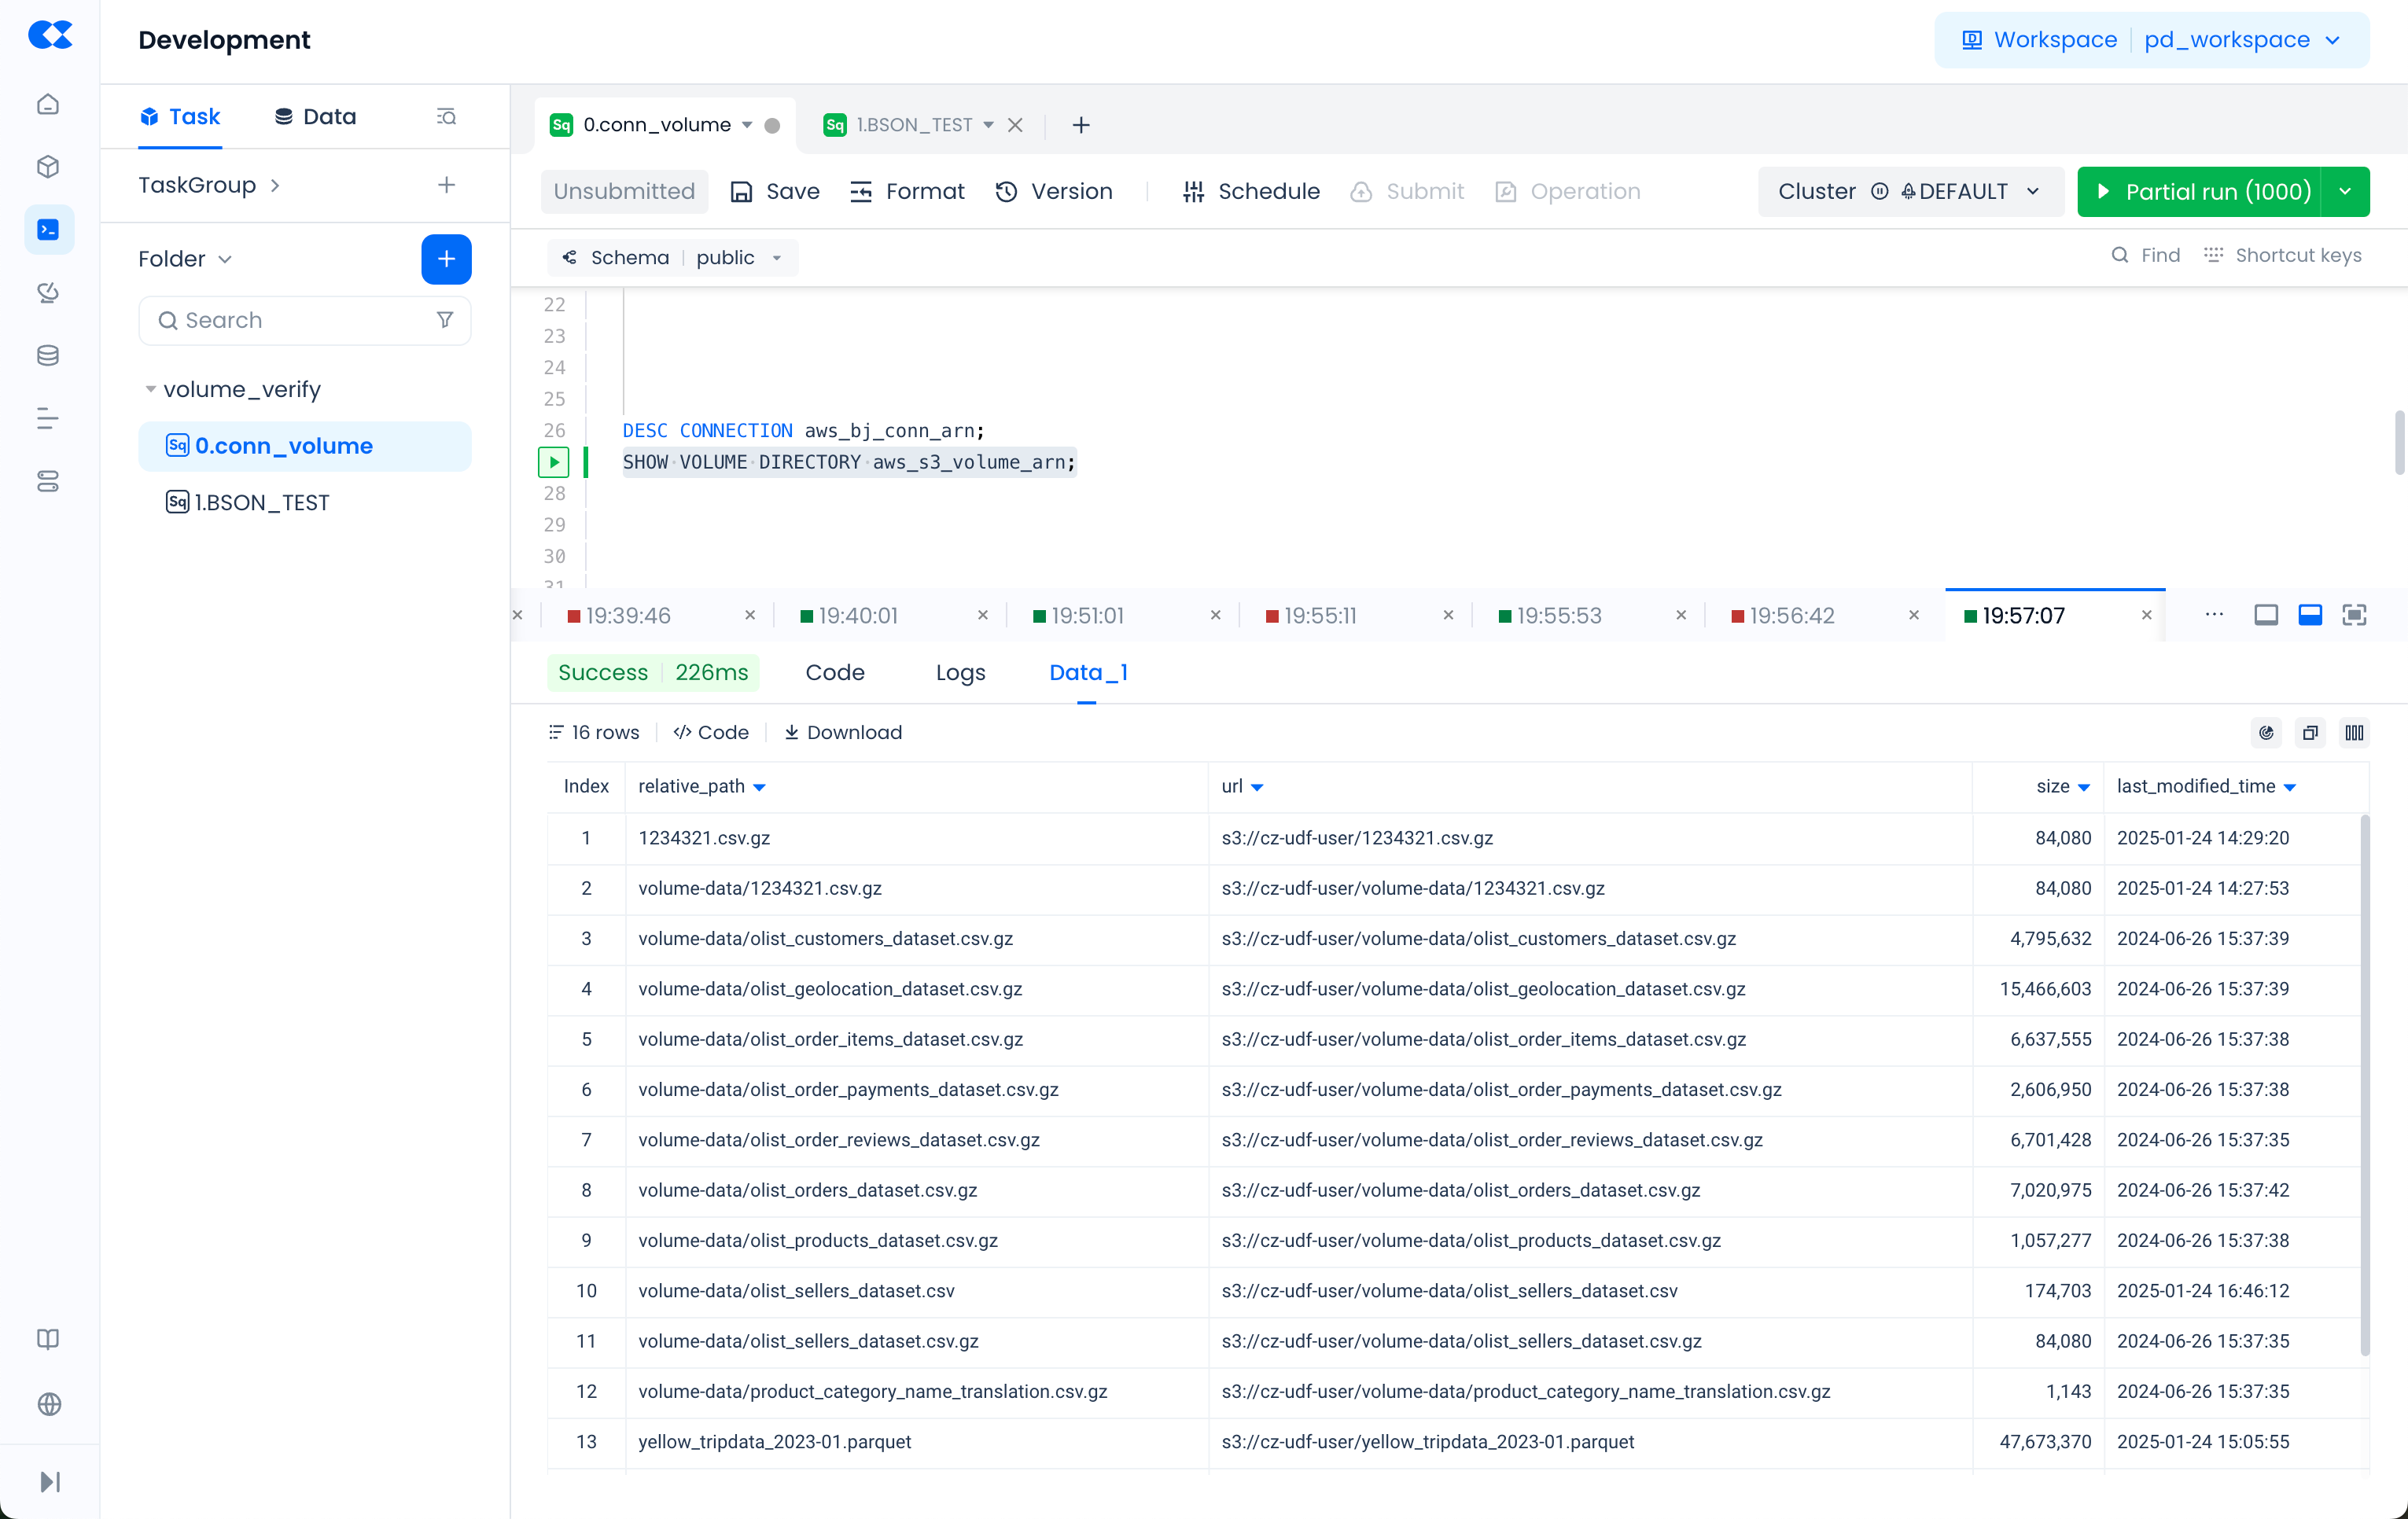The height and width of the screenshot is (1519, 2408).
Task: Switch to the Logs tab
Action: pyautogui.click(x=960, y=673)
